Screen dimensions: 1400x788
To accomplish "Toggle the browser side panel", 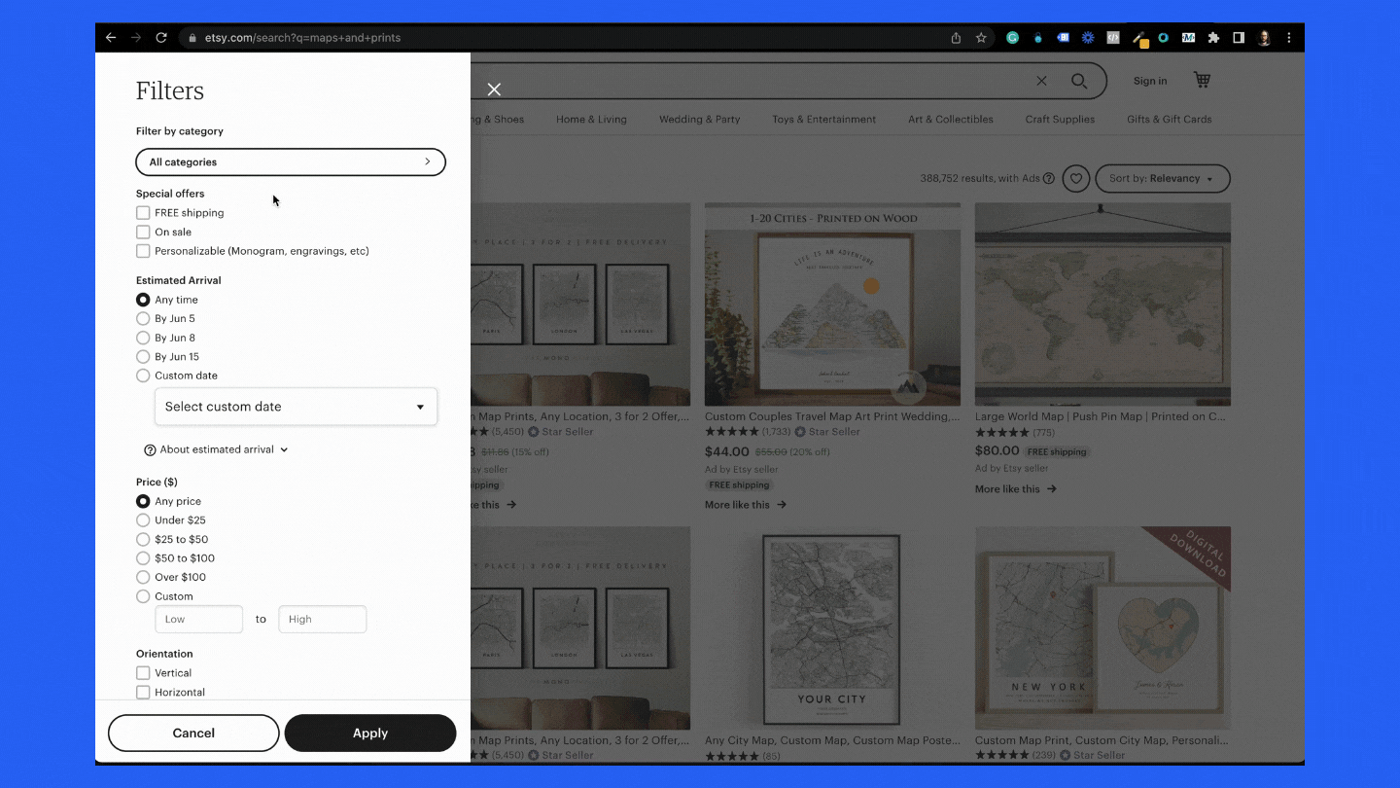I will coord(1239,38).
